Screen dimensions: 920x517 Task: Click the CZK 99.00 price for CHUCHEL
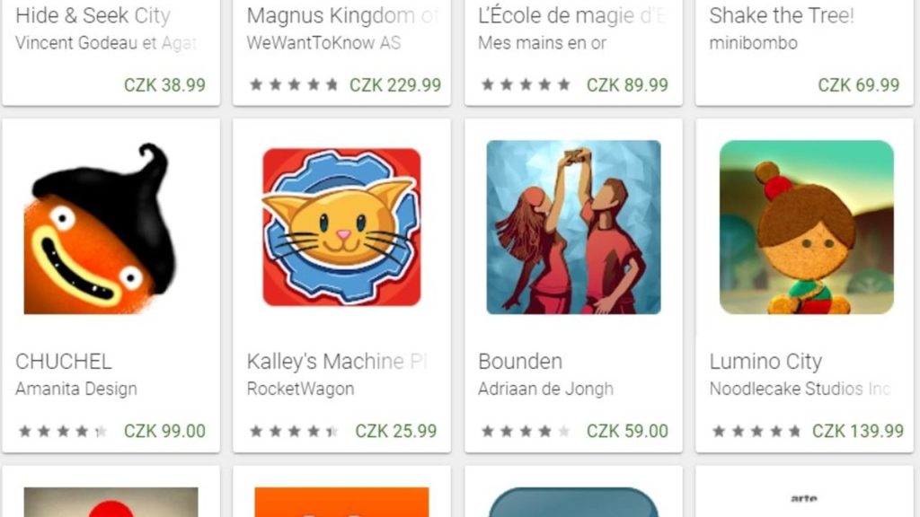click(x=165, y=431)
